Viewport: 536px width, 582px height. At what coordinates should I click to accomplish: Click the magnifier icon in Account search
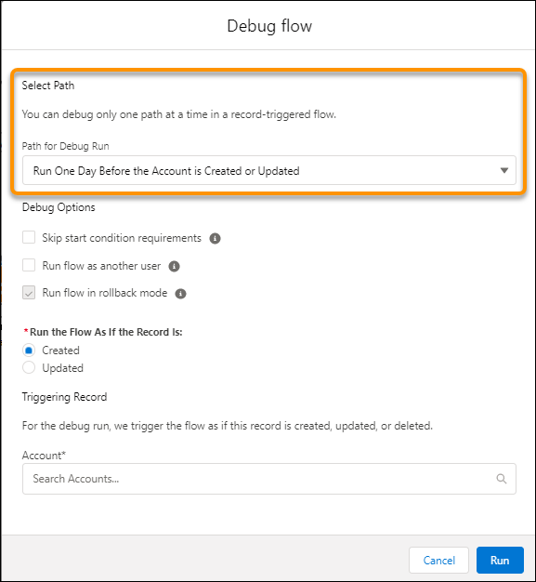tap(501, 479)
